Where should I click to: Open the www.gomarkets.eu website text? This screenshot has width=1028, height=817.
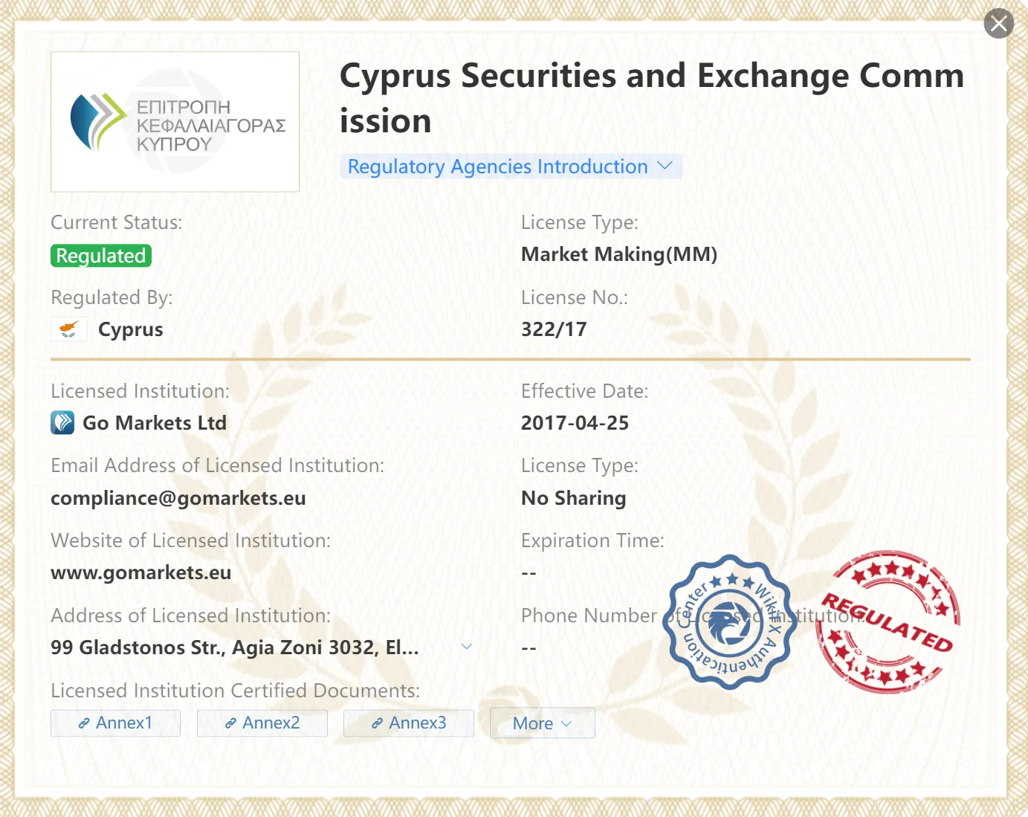[x=141, y=573]
